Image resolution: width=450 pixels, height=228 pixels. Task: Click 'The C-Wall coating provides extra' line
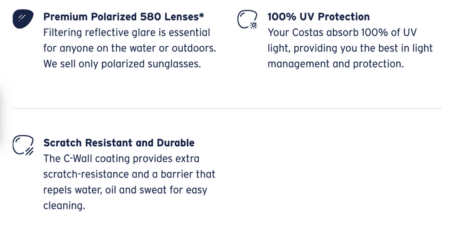(x=121, y=158)
